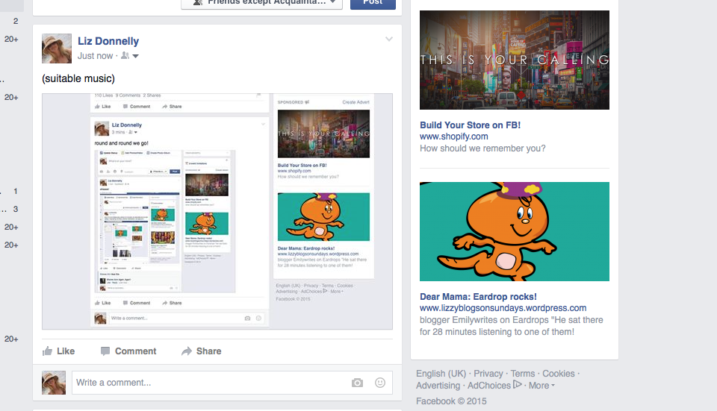Click the Comment speech bubble icon
Viewport: 717px width, 411px height.
(x=105, y=351)
